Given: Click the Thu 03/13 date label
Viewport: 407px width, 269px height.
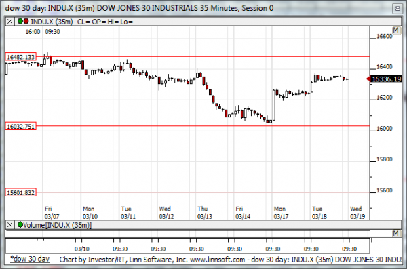Looking at the screenshot, I should tap(205, 213).
